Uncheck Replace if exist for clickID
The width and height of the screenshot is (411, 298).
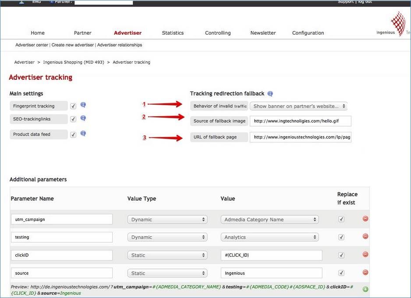341,255
